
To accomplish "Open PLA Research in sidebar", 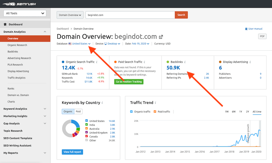I will (15, 65).
